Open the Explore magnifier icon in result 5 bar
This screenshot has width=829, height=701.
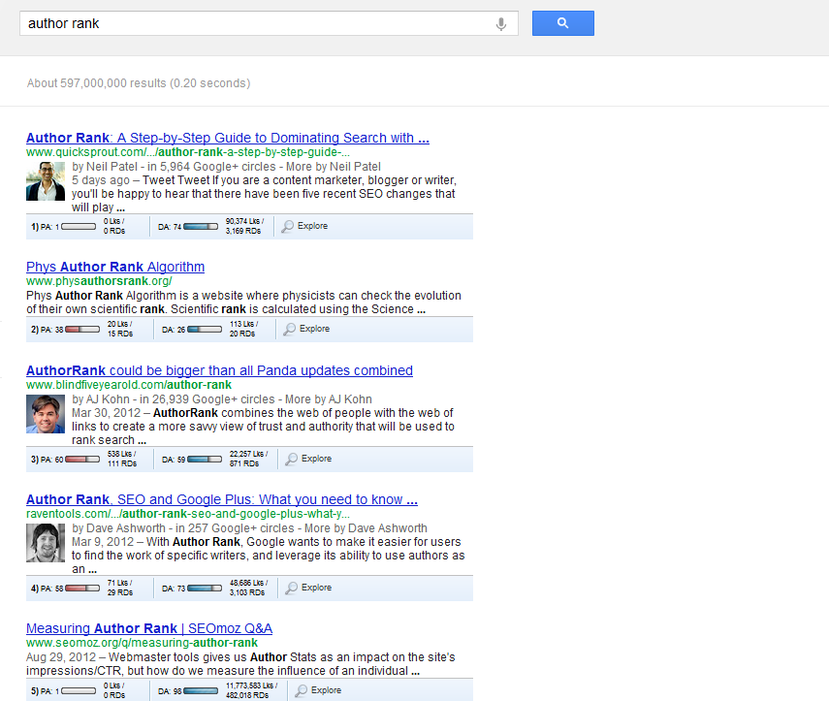302,690
